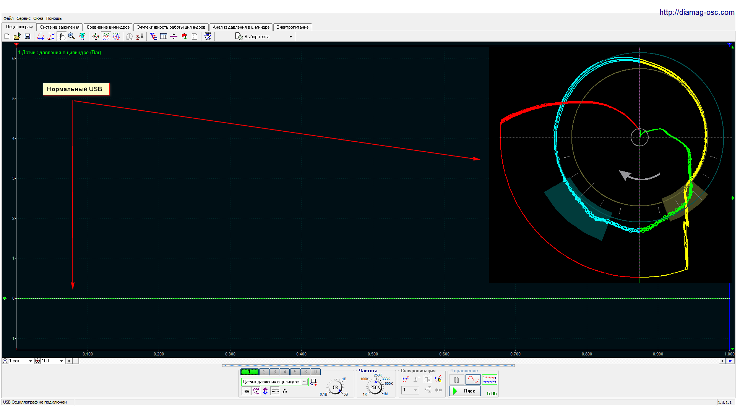Click the zero-level set icon
Screen dimensions: 740x407
[140, 37]
